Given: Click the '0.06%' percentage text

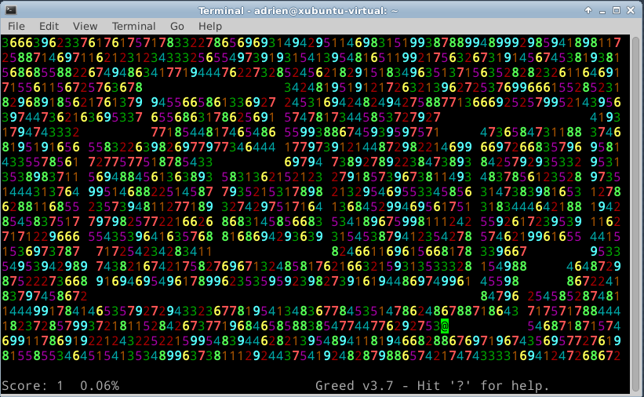Looking at the screenshot, I should click(x=100, y=385).
